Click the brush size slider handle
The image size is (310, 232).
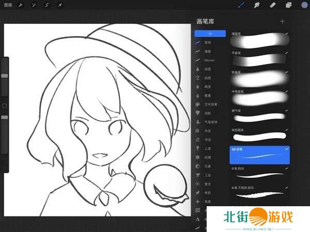click(x=5, y=75)
